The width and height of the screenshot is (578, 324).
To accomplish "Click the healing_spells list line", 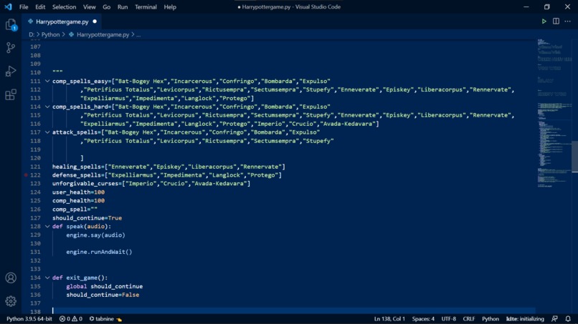I will pos(169,167).
